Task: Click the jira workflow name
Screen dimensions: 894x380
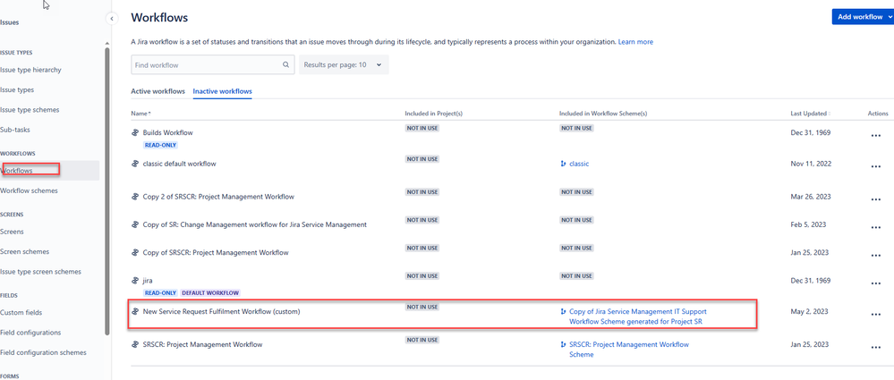Action: 148,281
